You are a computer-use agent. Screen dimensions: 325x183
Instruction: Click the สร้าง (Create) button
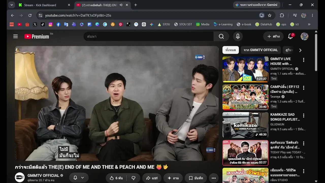(273, 36)
